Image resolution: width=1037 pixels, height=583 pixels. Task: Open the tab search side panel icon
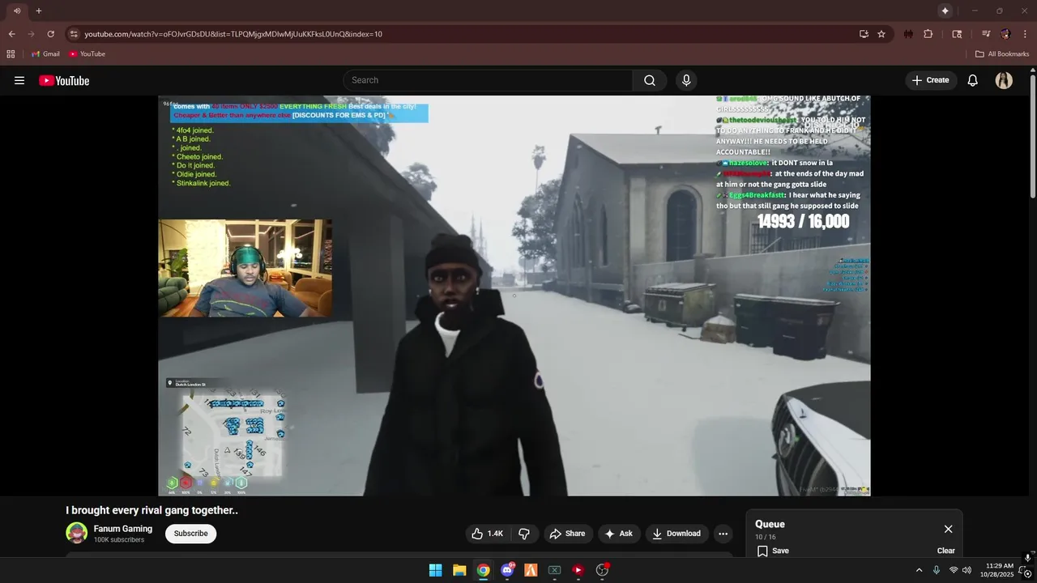point(957,34)
